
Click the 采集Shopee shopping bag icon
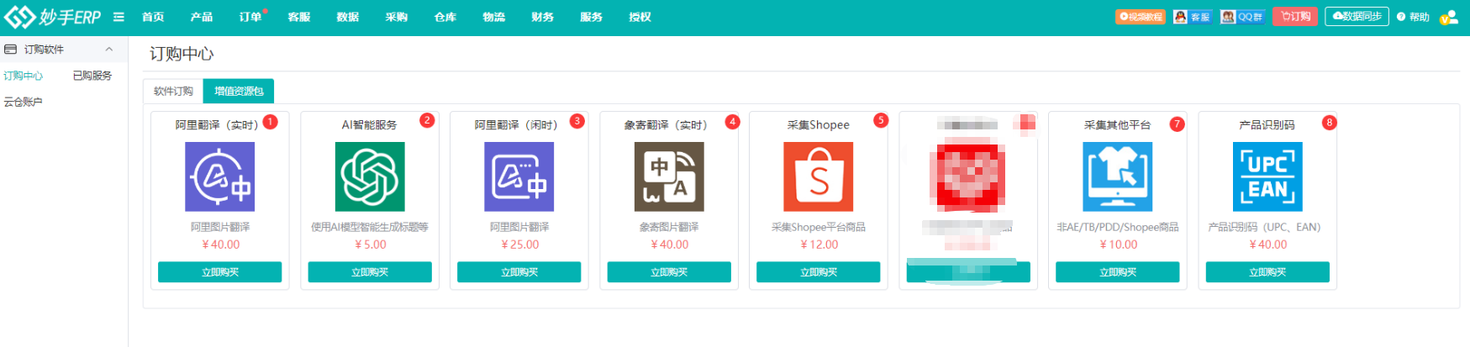819,176
